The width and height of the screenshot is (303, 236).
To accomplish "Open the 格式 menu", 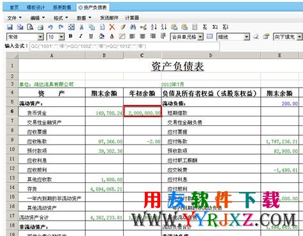I will tap(61, 18).
